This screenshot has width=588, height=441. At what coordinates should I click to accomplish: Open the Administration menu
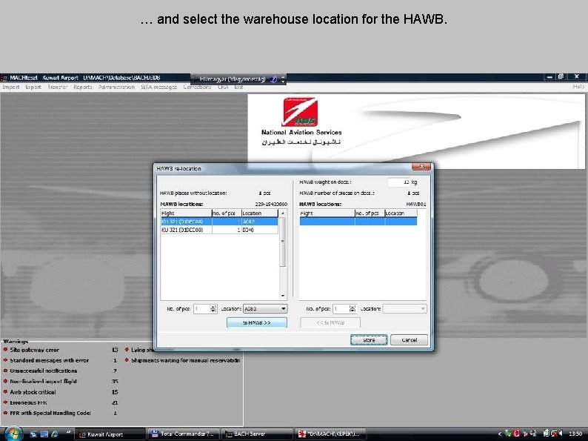tap(116, 87)
